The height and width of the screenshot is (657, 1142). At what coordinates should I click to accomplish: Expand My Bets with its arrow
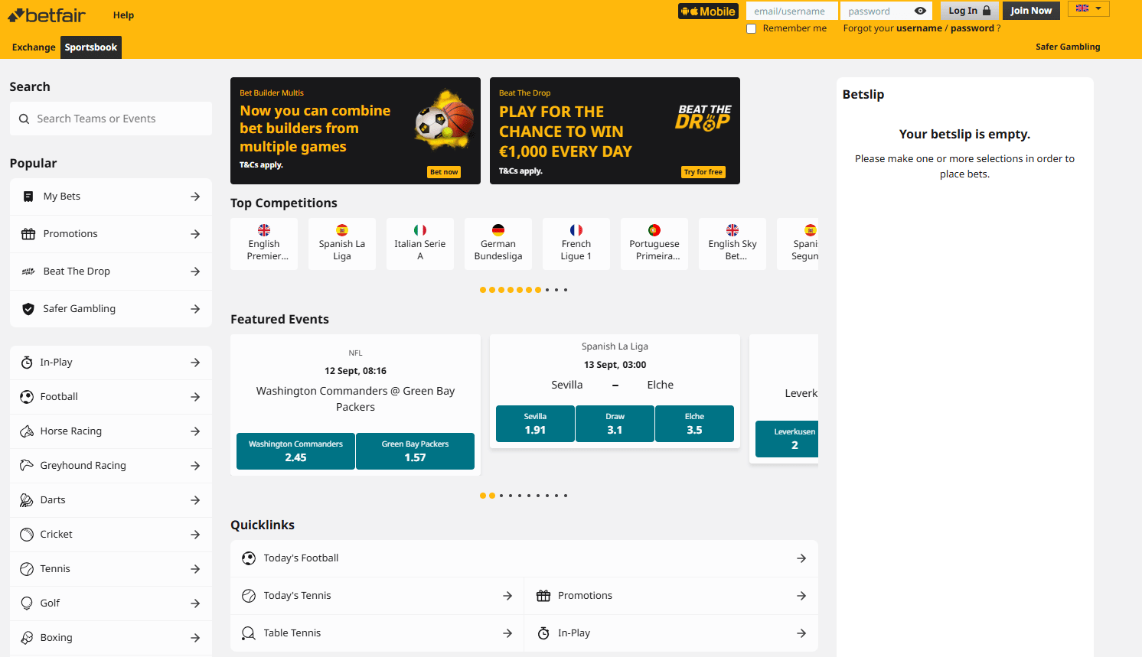click(195, 197)
